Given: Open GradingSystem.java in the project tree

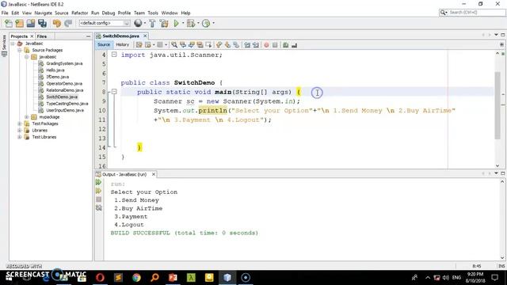Looking at the screenshot, I should [x=64, y=63].
